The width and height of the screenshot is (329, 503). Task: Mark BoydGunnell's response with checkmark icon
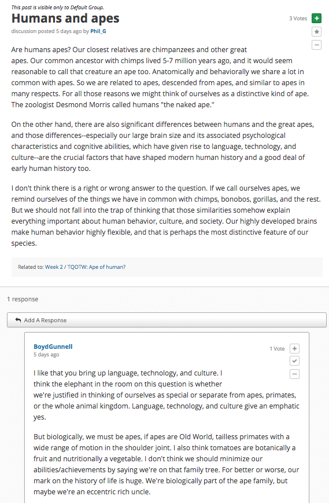pyautogui.click(x=294, y=361)
